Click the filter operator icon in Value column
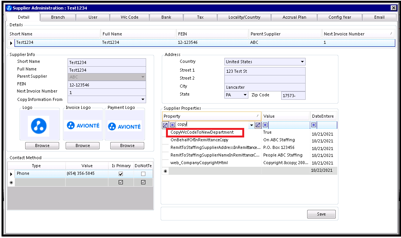Image resolution: width=401 pixels, height=238 pixels. coord(265,125)
